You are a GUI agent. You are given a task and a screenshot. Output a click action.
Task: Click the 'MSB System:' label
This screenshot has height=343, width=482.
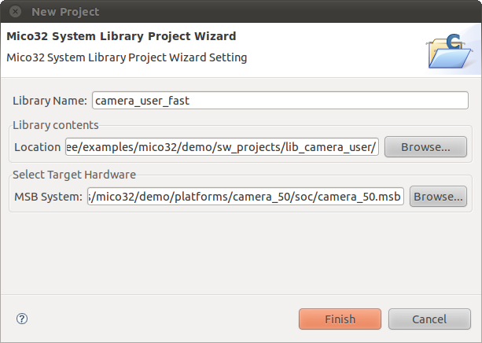click(x=48, y=197)
